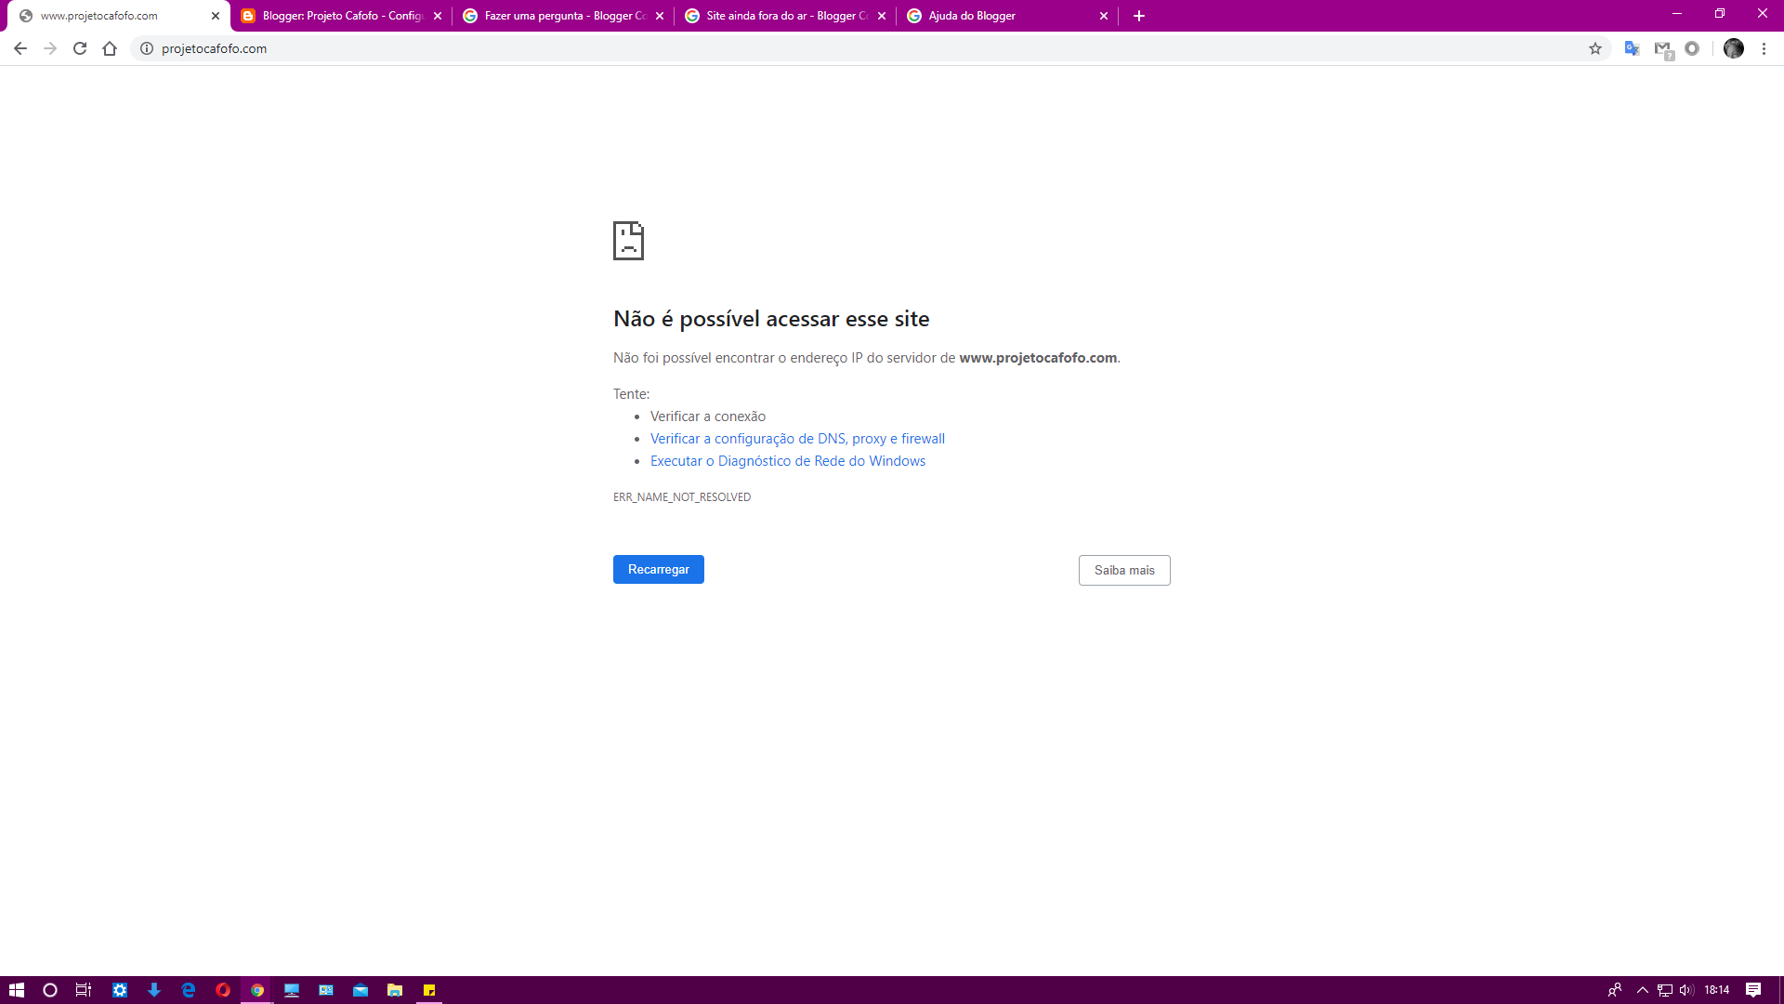1784x1004 pixels.
Task: Open the People icon in system tray
Action: click(x=1615, y=990)
